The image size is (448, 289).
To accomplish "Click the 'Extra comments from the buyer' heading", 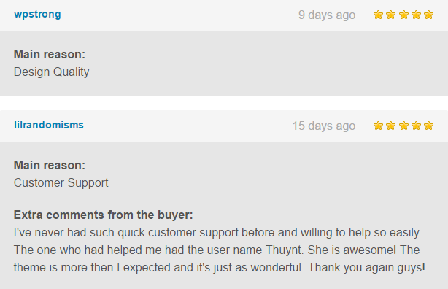I will tap(104, 215).
